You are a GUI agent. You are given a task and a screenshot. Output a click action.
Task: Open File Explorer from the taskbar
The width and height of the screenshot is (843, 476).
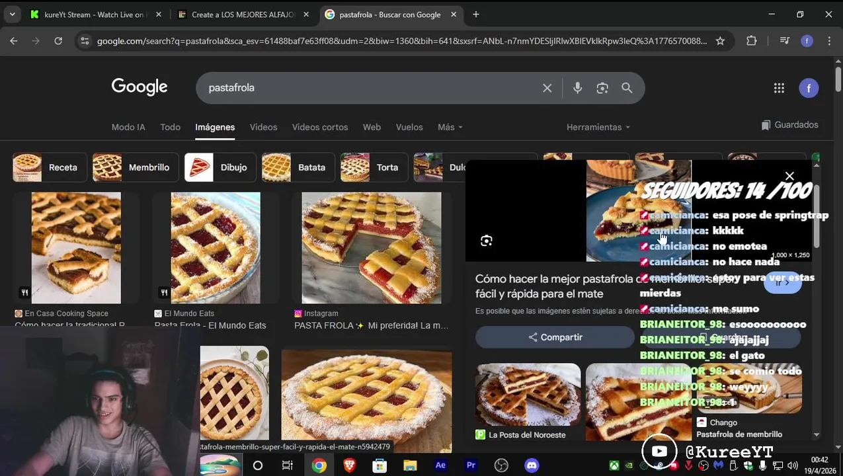pyautogui.click(x=410, y=465)
